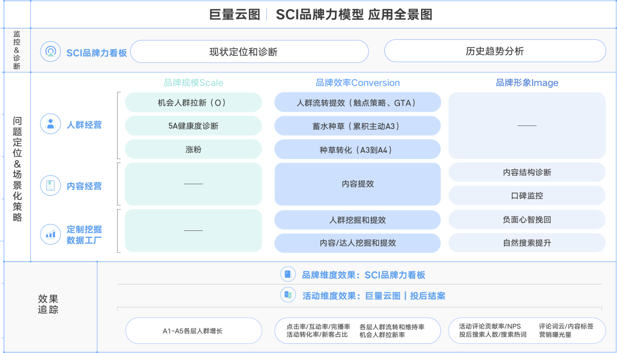The height and width of the screenshot is (353, 617).
Task: Click 蓄水种草（累积主动A3）box
Action: tap(357, 126)
